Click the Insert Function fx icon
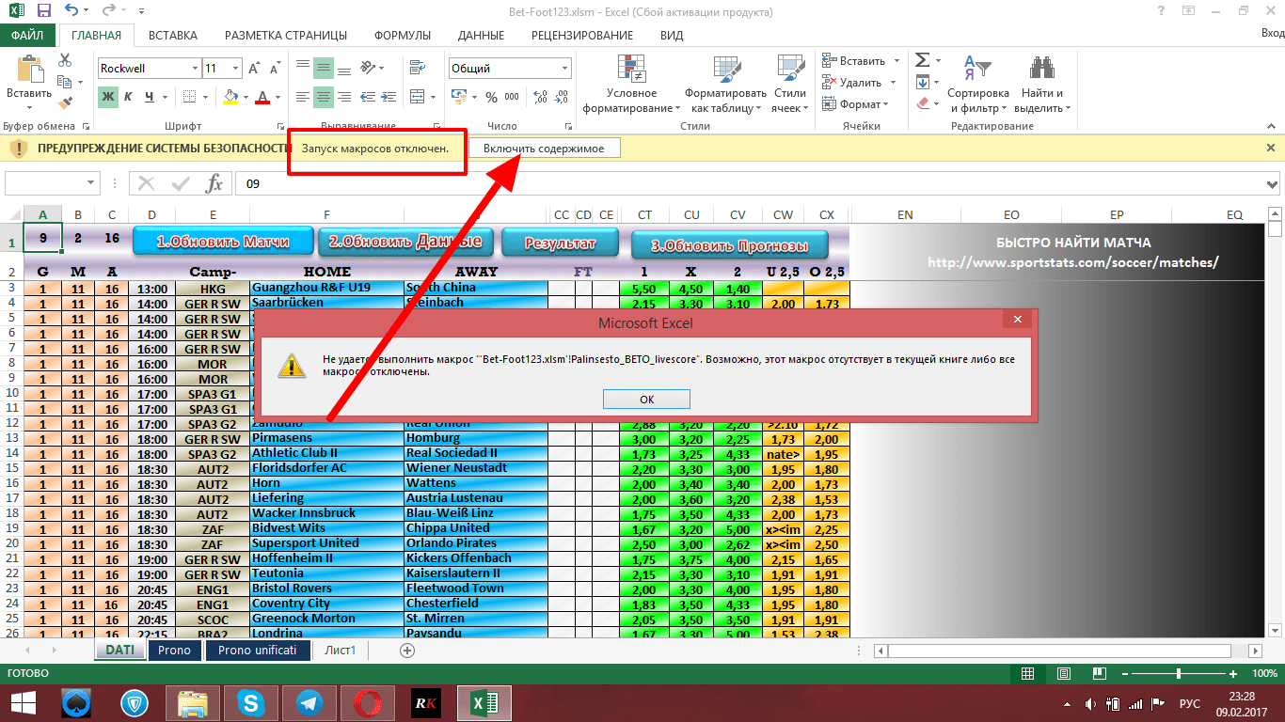Viewport: 1285px width, 722px height. coord(214,183)
